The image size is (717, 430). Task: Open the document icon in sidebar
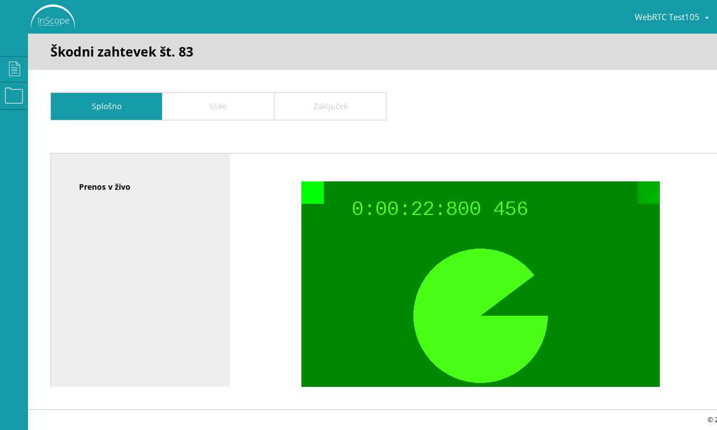click(14, 69)
